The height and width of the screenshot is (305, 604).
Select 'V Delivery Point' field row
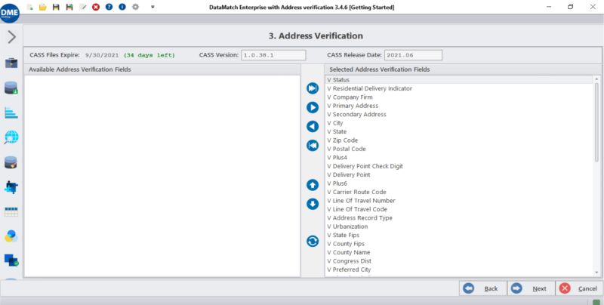click(x=459, y=175)
